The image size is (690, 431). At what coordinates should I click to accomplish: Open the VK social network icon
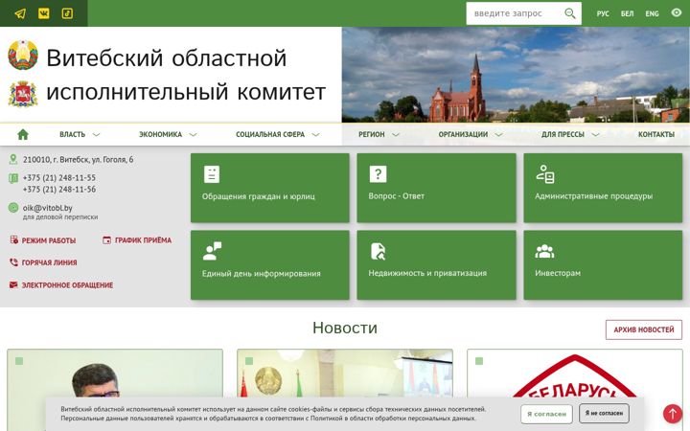pos(43,13)
